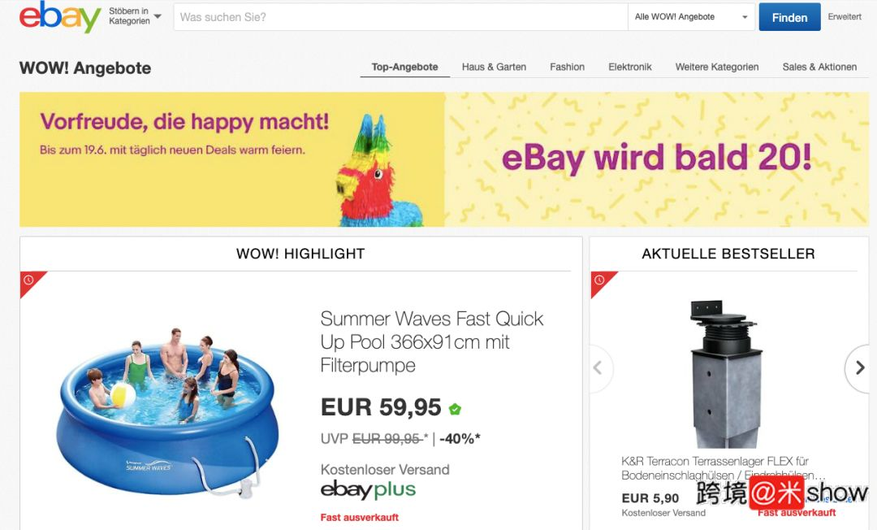Image resolution: width=877 pixels, height=530 pixels.
Task: Click the red clock corner on Bestseller card
Action: tap(603, 284)
